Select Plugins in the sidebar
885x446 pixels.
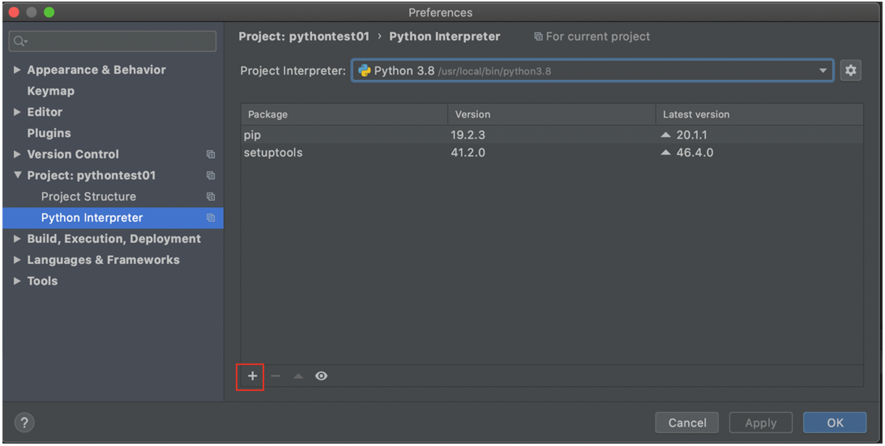[49, 133]
